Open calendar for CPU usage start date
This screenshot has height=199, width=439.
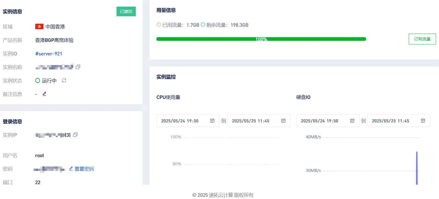click(212, 121)
